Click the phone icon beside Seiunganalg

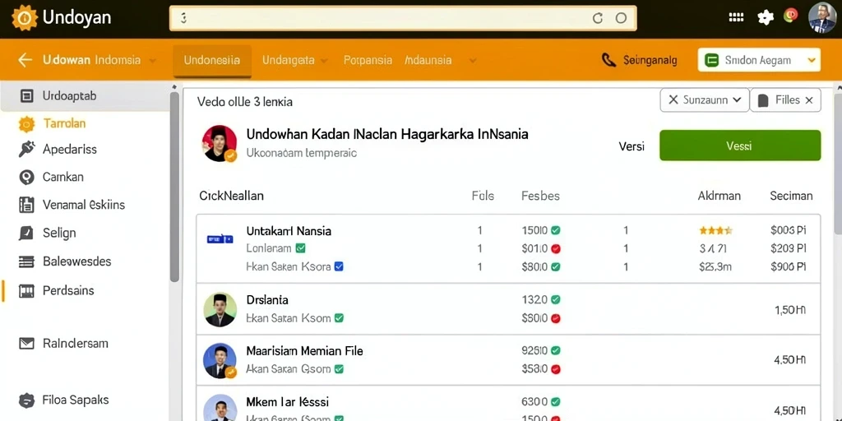pos(608,59)
